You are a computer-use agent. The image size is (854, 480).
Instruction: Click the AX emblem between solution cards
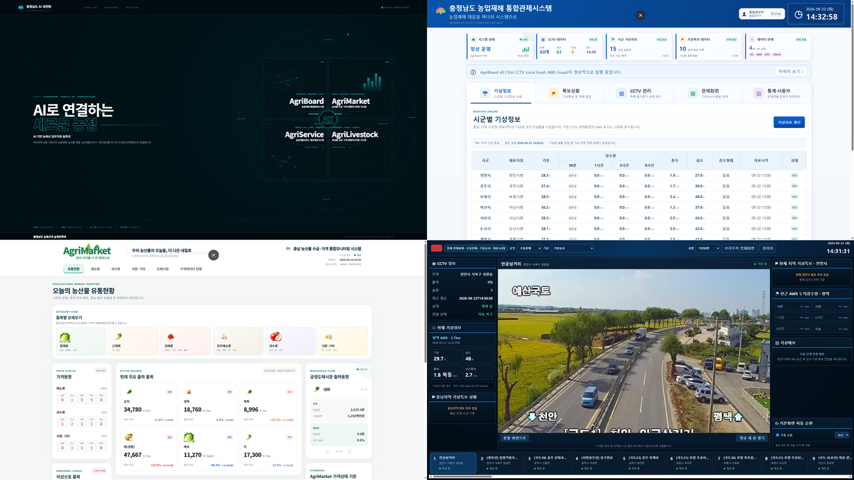point(327,119)
